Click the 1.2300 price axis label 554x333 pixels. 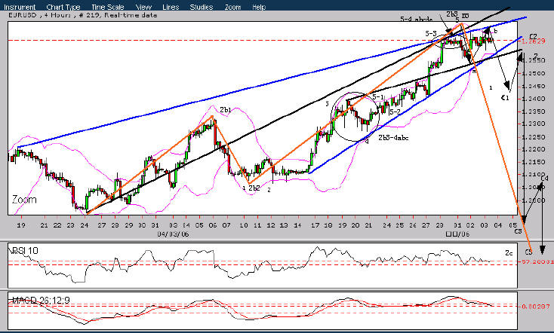tap(535, 124)
